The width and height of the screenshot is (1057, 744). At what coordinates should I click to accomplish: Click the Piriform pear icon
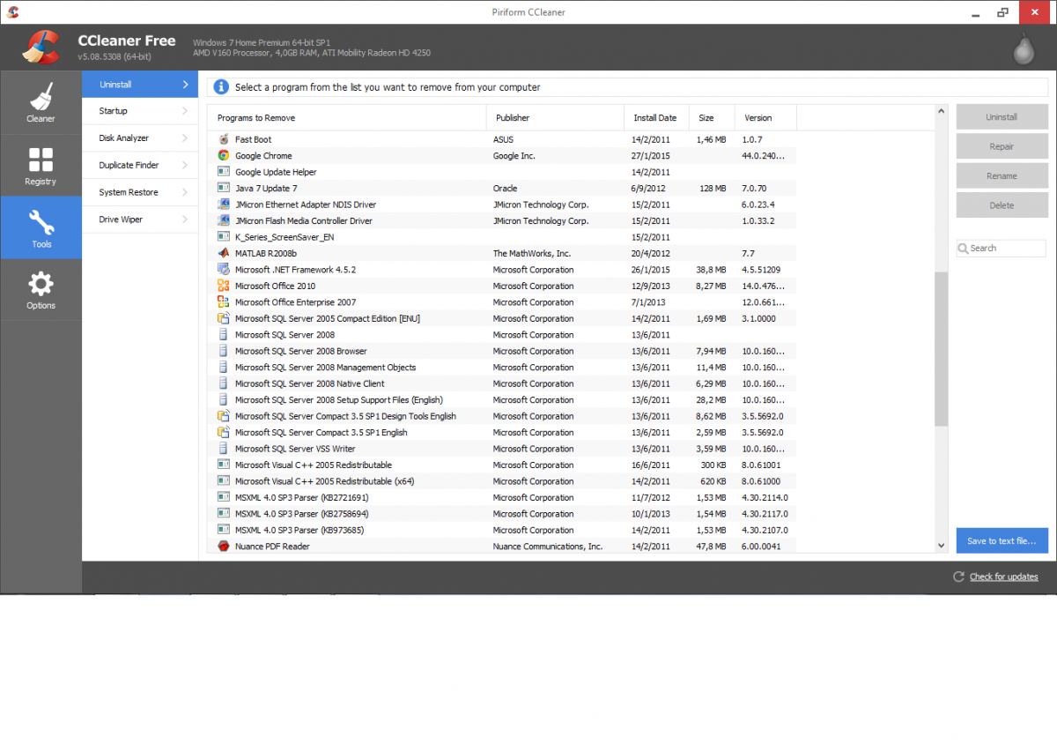coord(1023,48)
